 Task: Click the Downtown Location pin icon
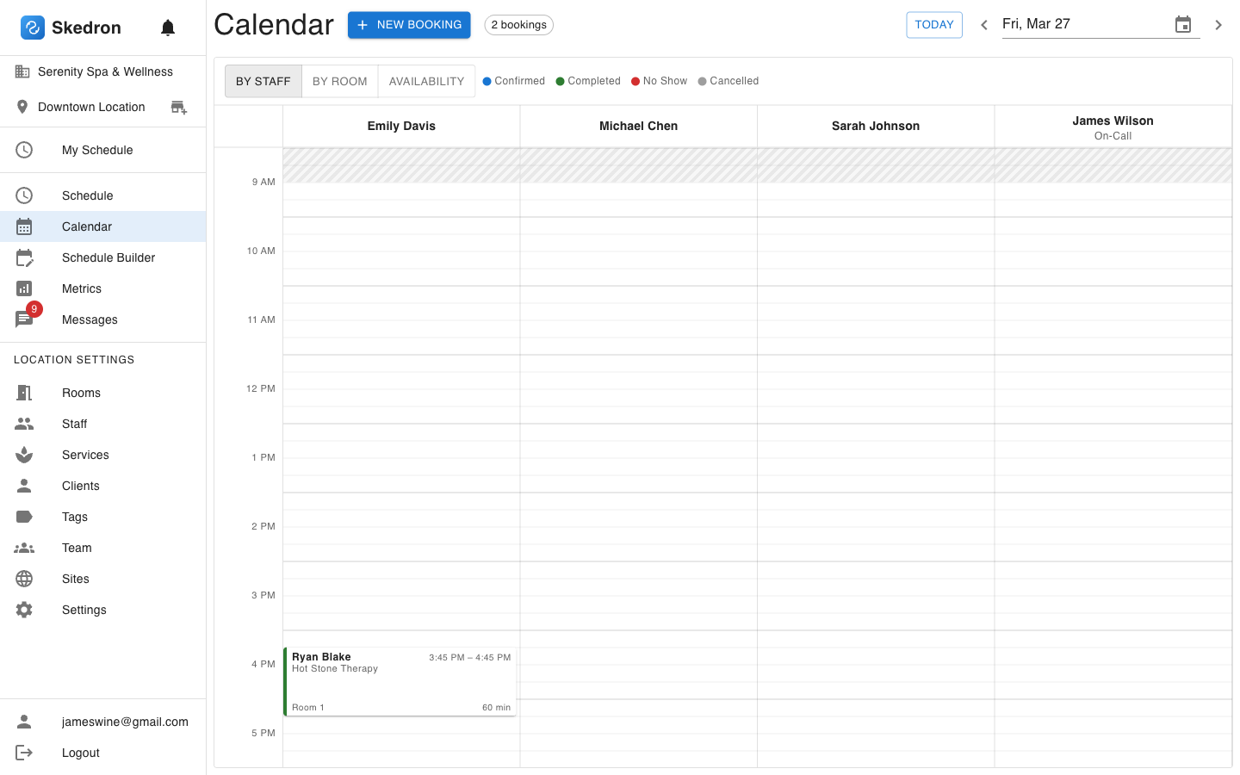click(23, 107)
